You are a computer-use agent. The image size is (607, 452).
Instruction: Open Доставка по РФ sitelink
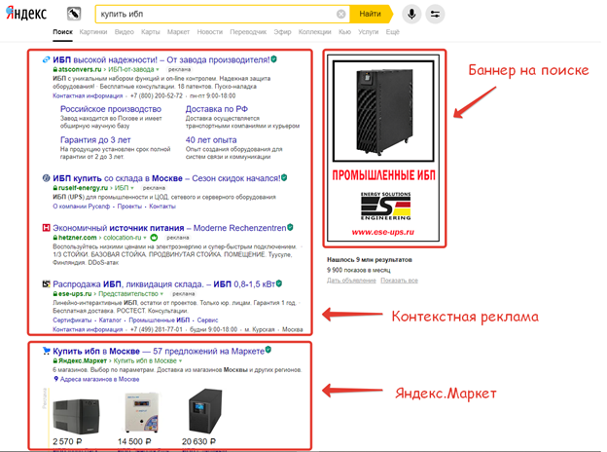pyautogui.click(x=216, y=109)
